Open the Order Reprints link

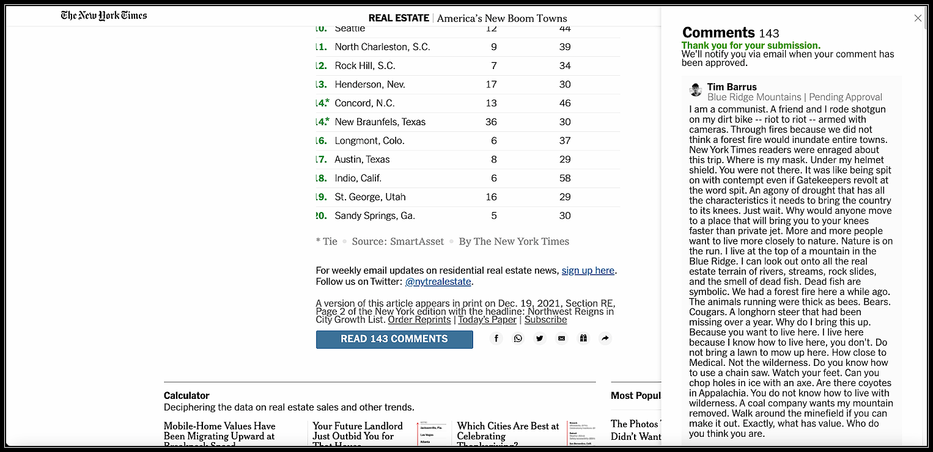click(419, 319)
